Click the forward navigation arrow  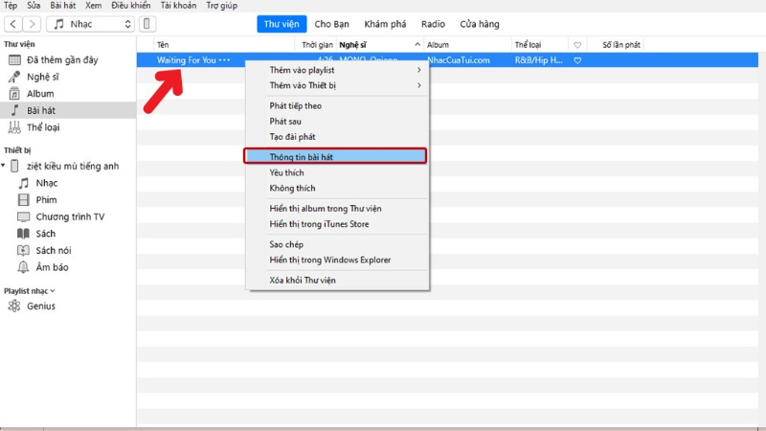tap(32, 24)
